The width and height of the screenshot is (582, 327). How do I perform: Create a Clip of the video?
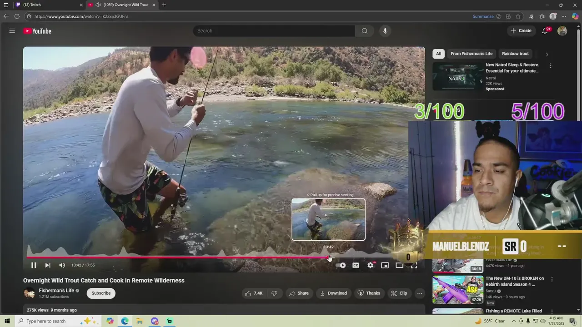(399, 293)
